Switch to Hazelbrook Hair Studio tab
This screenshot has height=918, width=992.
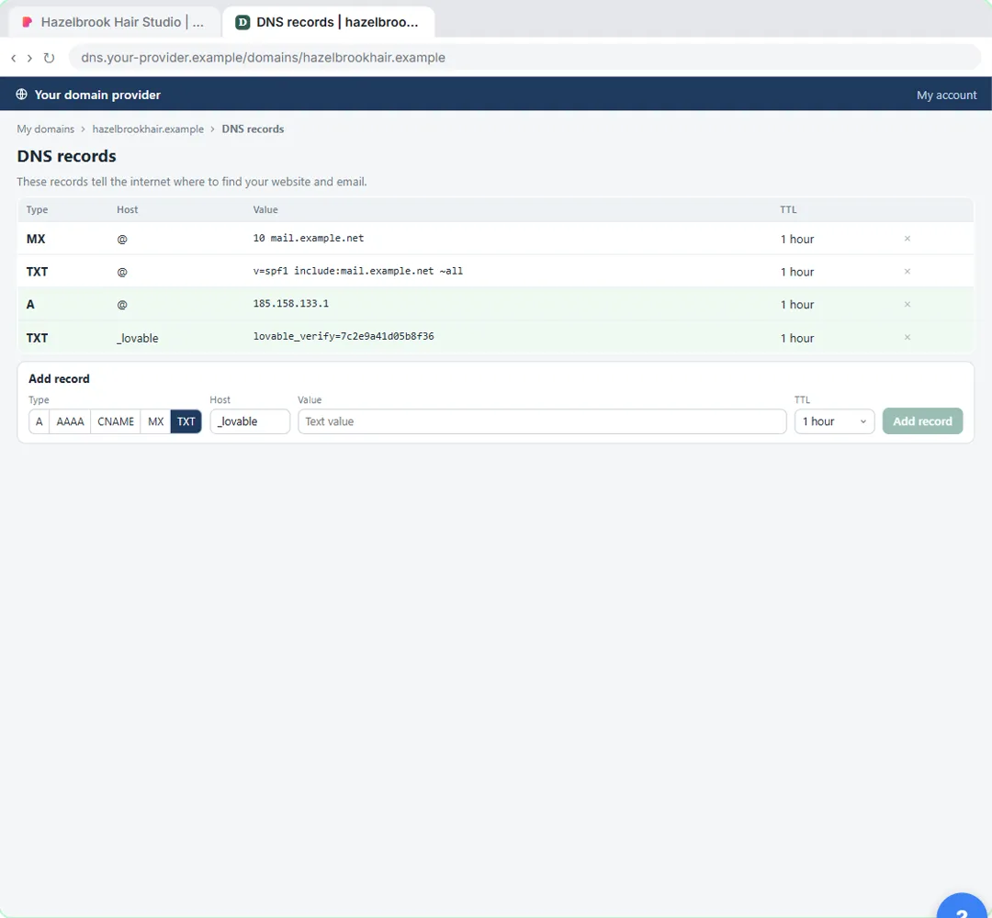click(x=115, y=22)
